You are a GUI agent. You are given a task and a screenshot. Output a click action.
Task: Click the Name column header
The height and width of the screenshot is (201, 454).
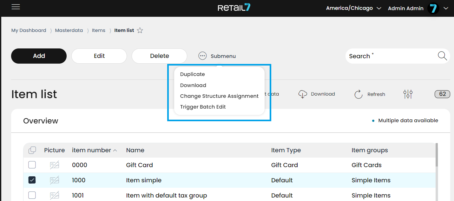coord(135,150)
